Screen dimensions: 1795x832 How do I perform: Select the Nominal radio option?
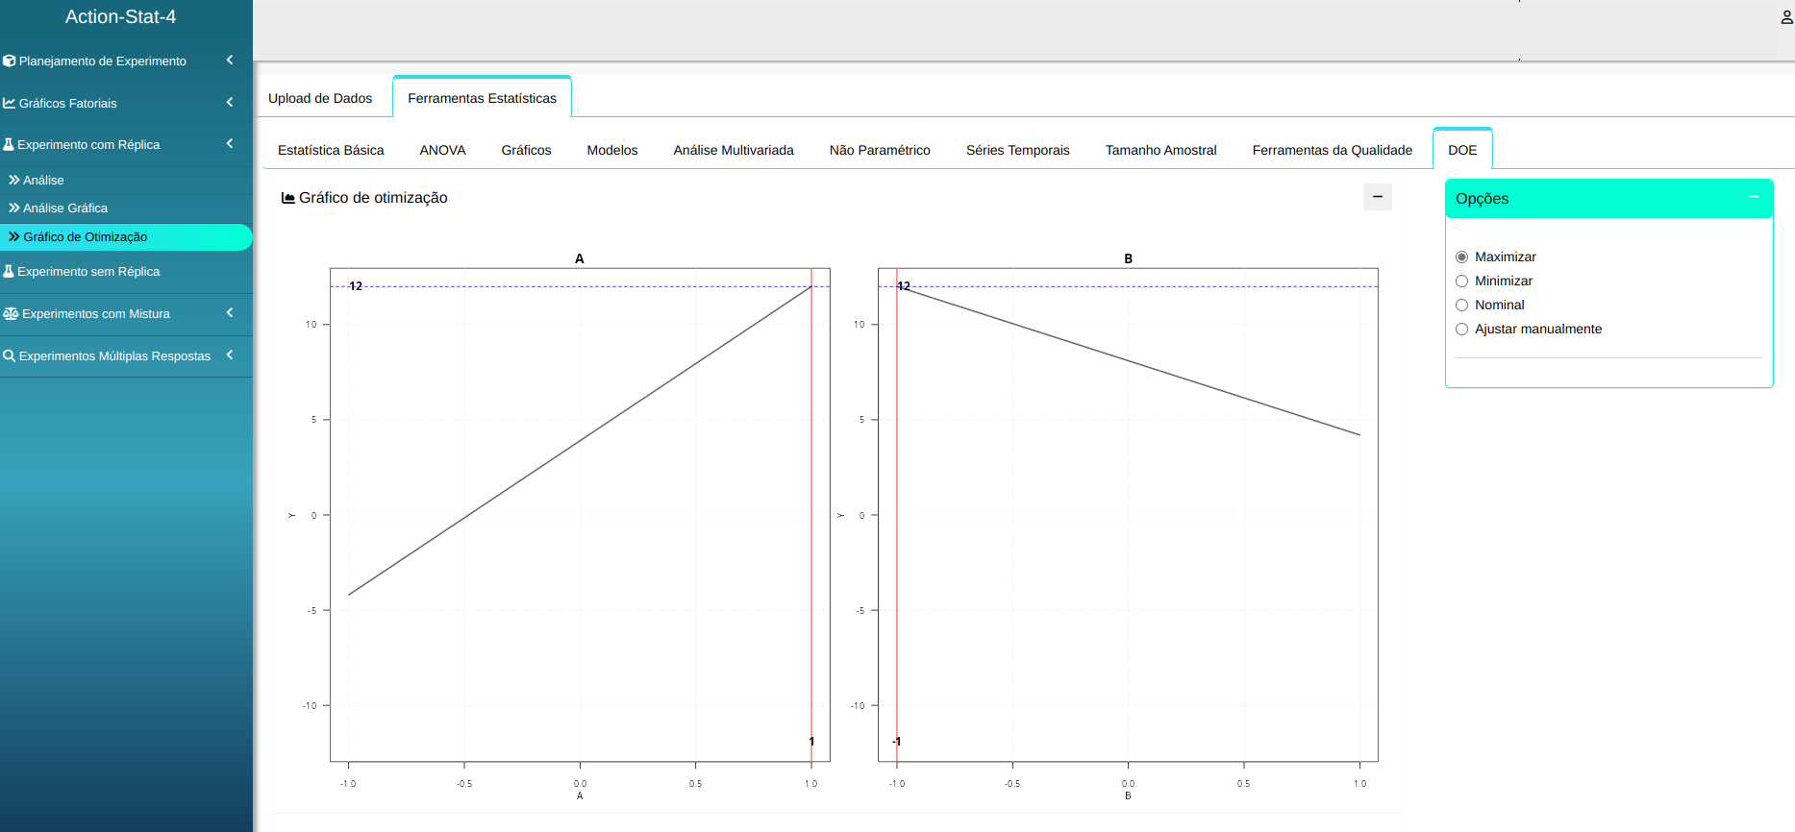click(x=1461, y=305)
